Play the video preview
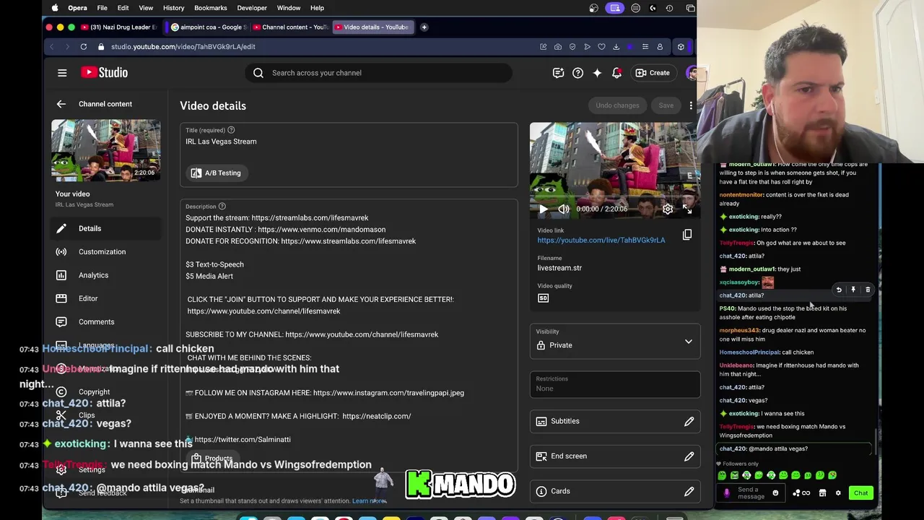The height and width of the screenshot is (520, 924). click(544, 209)
